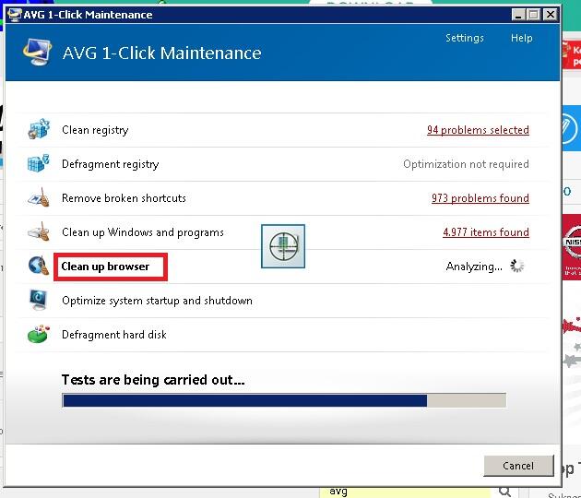Select the Defragment registry label
This screenshot has width=581, height=498.
[x=110, y=164]
